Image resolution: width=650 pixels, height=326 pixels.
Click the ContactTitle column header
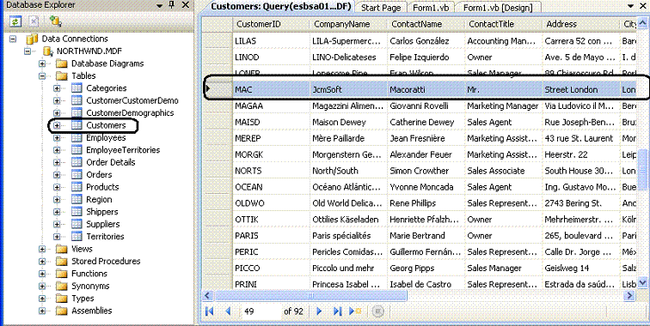click(503, 24)
